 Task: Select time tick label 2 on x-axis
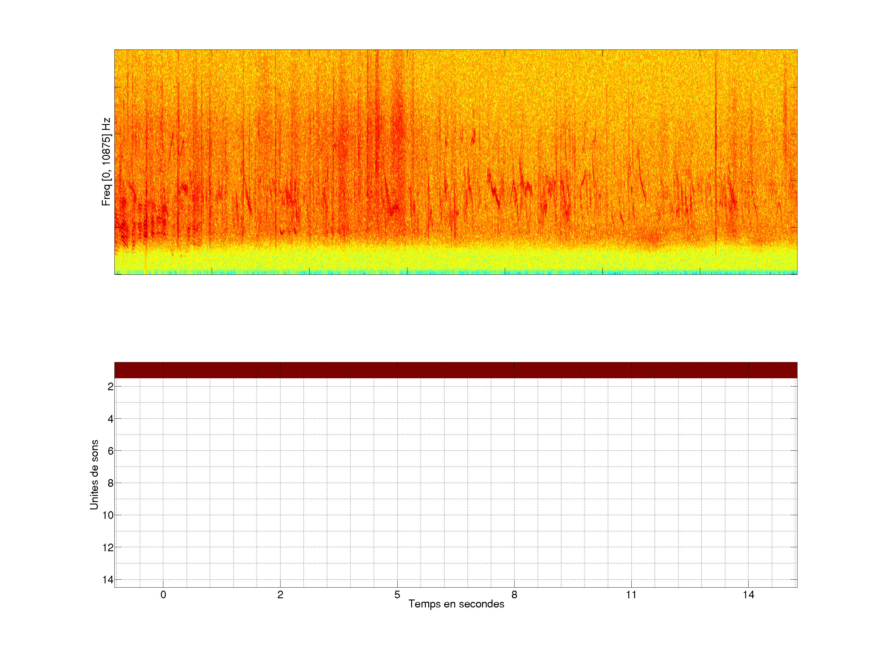[280, 595]
